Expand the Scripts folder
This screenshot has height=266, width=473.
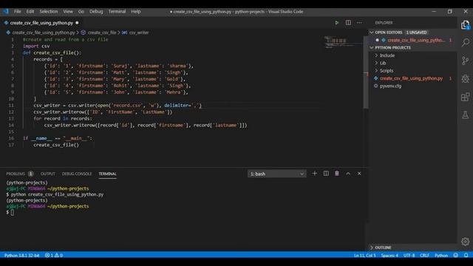pyautogui.click(x=387, y=71)
